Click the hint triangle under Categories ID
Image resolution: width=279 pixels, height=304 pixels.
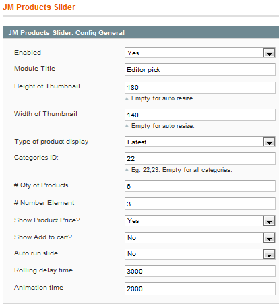click(127, 170)
